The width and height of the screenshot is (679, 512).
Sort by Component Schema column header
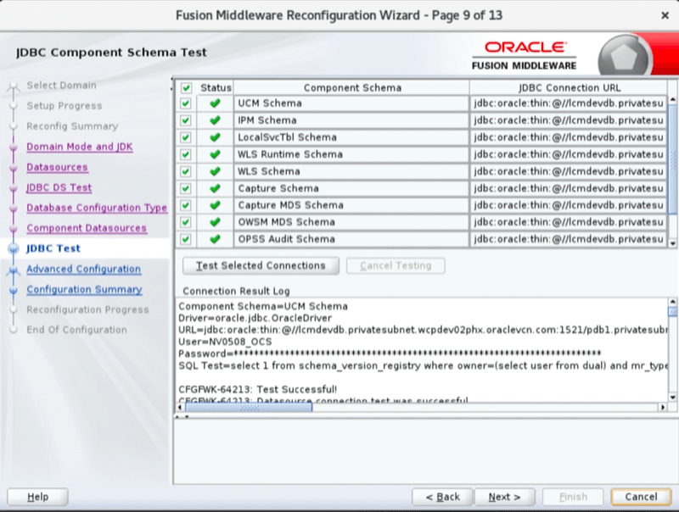click(352, 88)
